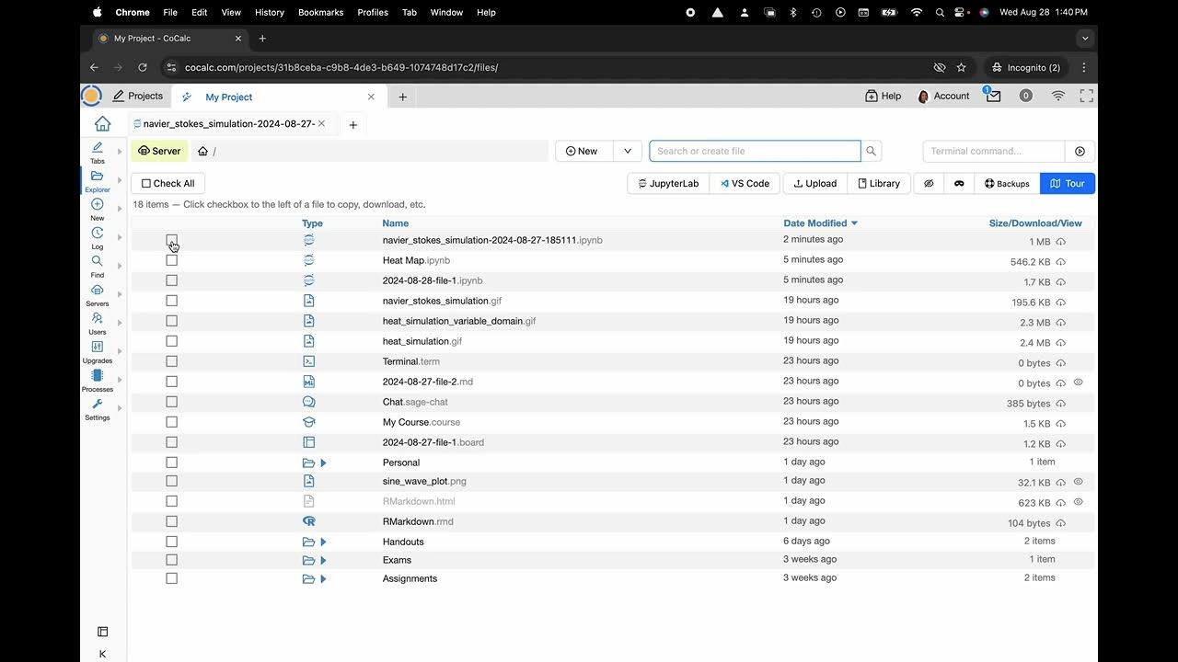Click the Upload button

click(x=814, y=183)
